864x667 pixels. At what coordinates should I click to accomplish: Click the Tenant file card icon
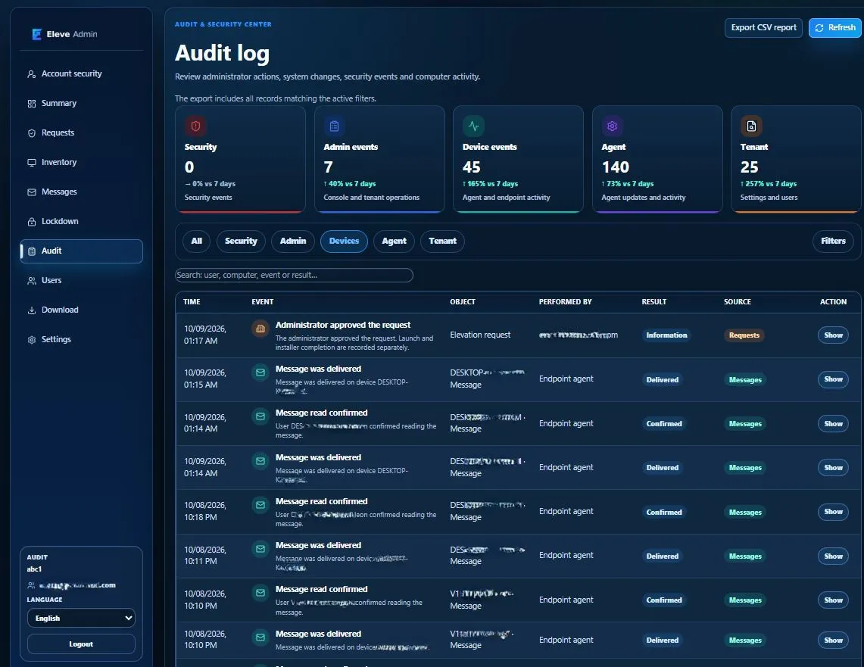(x=751, y=126)
